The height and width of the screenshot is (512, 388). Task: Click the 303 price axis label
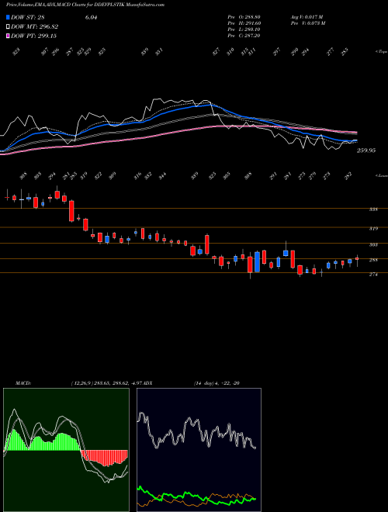[x=373, y=244]
